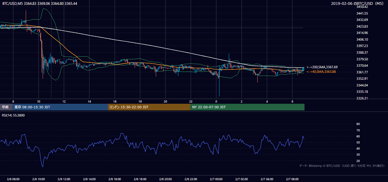The image size is (388, 182).
Task: Click the 2/6 08:00 time axis label
Action: click(x=13, y=179)
